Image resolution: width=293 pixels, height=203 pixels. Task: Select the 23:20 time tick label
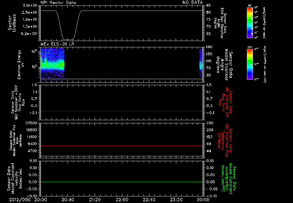[x=176, y=200]
